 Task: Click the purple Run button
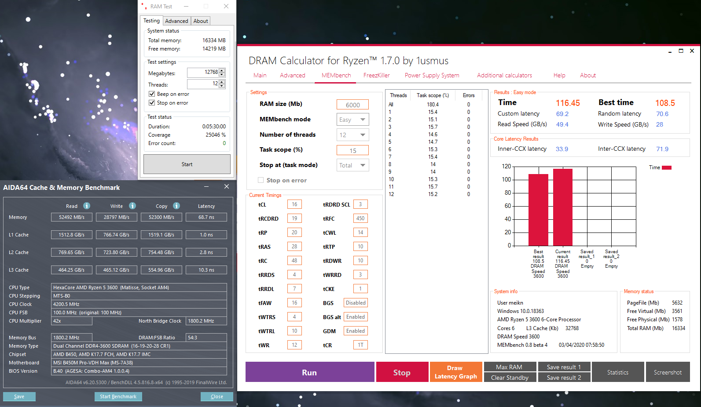tap(310, 372)
